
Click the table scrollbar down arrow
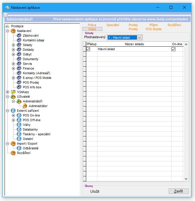coord(186,179)
